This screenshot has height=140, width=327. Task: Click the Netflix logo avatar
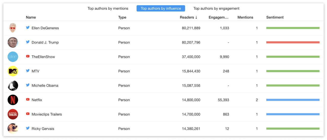tap(13, 100)
